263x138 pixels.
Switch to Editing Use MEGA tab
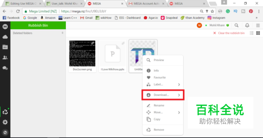coord(23,3)
